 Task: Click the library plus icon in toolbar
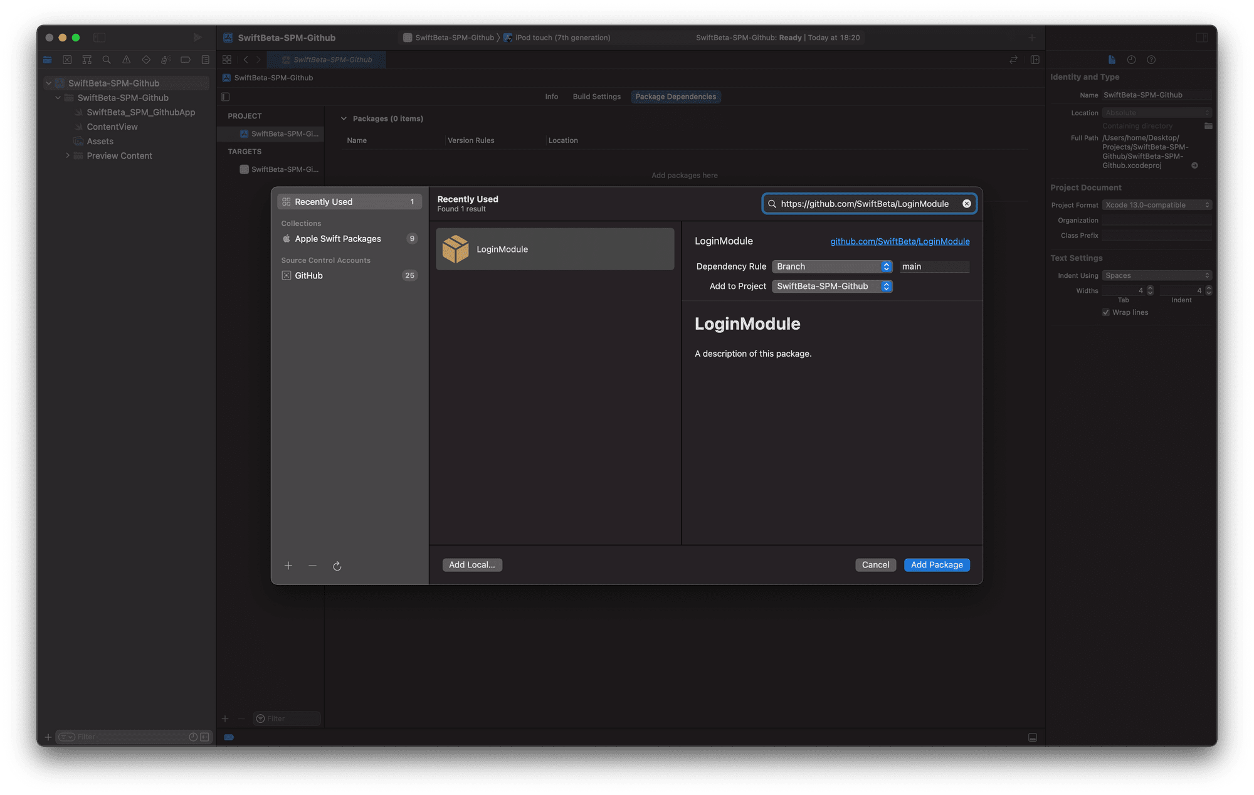point(1032,38)
